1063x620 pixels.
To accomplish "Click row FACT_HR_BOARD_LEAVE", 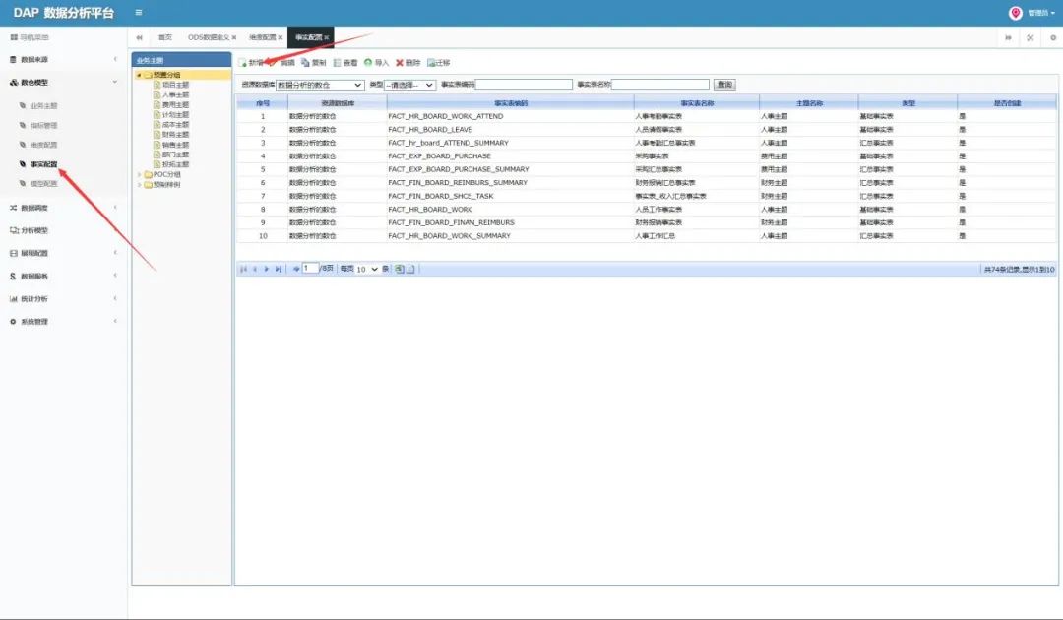I will 646,130.
